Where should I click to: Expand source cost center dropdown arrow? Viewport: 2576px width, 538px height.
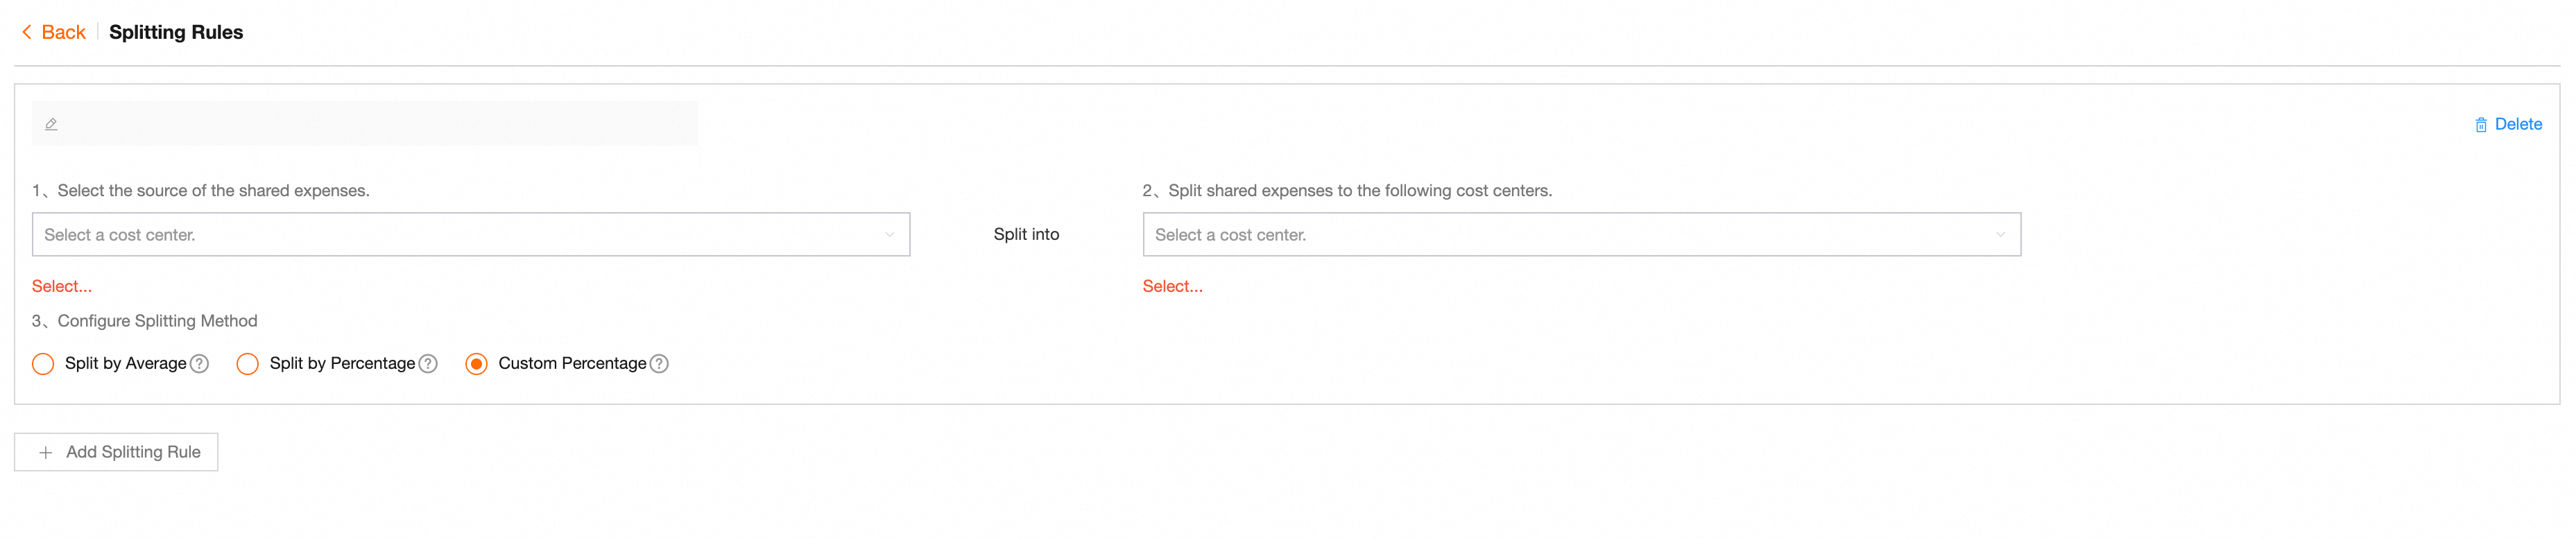point(889,234)
